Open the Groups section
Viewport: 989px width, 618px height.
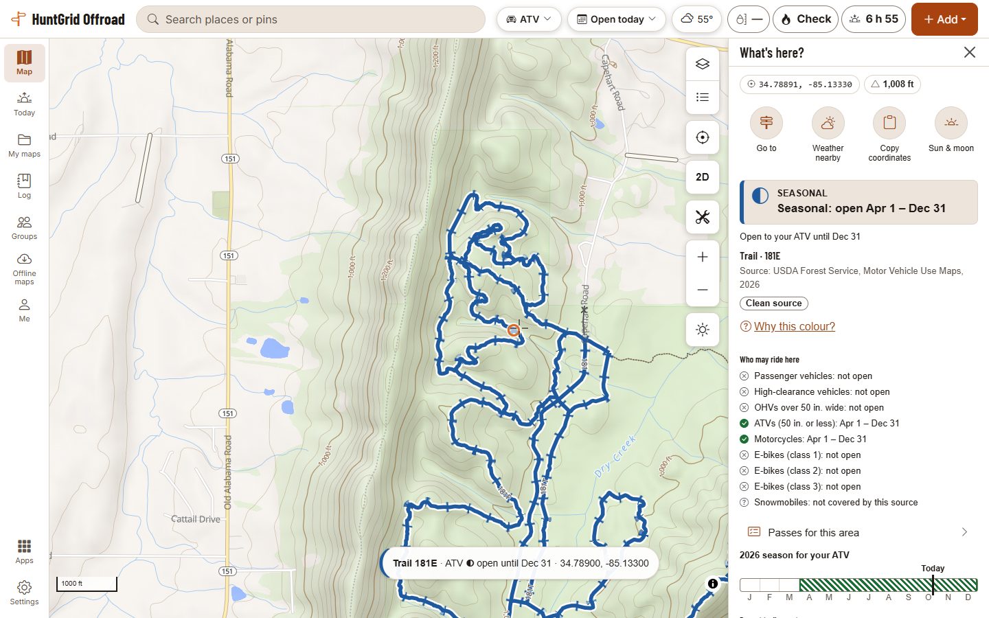[25, 227]
